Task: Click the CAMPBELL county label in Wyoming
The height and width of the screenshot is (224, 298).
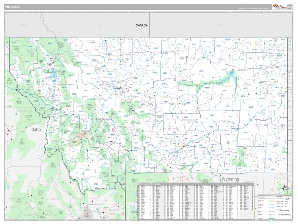Action: pyautogui.click(x=251, y=181)
